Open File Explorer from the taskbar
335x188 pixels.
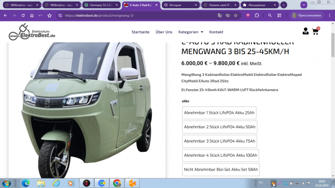pos(41,183)
